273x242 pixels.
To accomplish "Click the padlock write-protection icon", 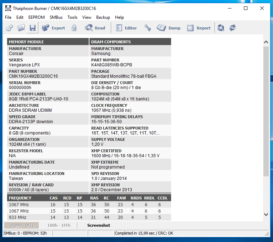I will [74, 28].
